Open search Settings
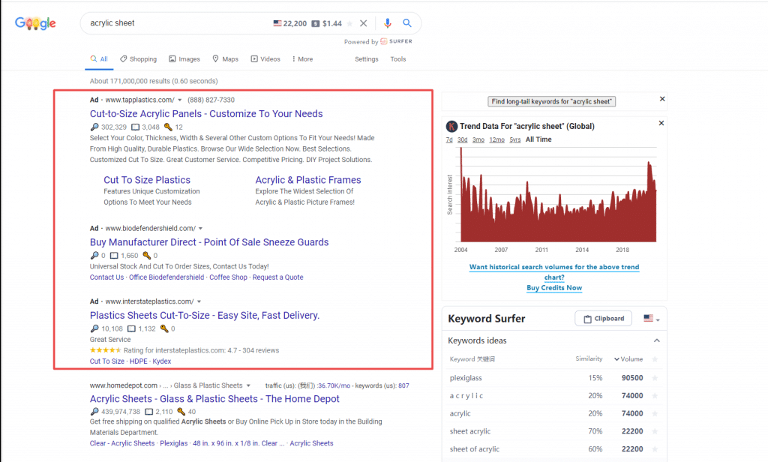This screenshot has height=462, width=768. 366,58
